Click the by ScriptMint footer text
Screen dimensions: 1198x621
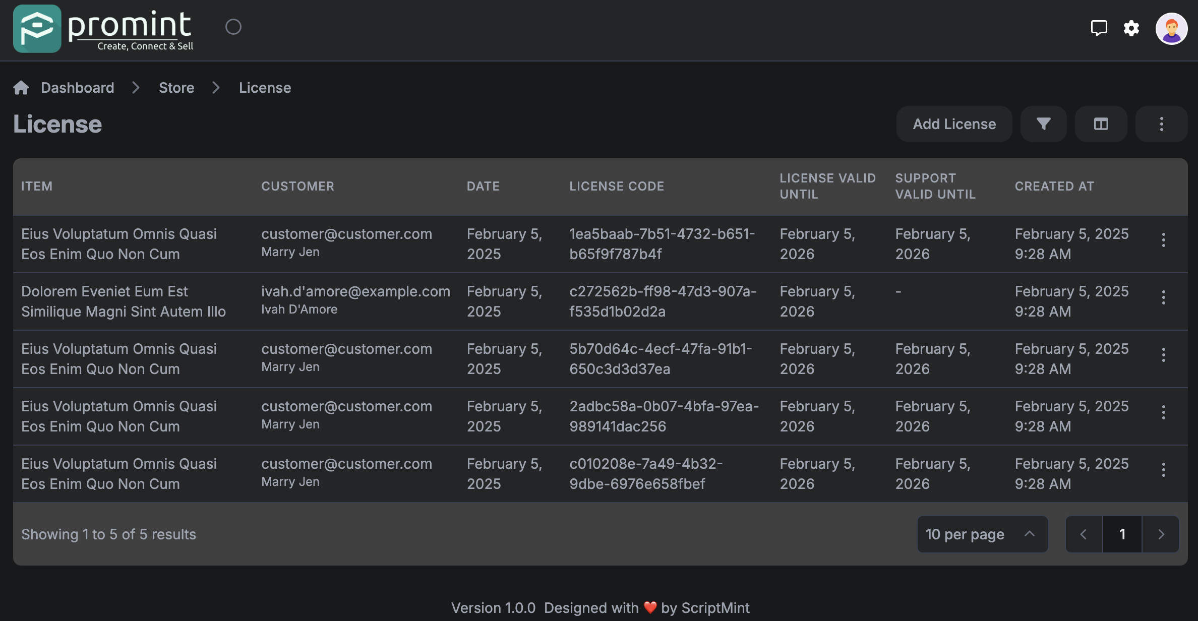pos(705,608)
